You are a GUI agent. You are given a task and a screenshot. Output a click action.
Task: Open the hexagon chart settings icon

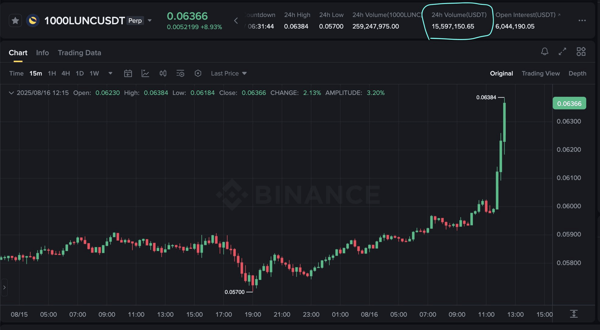point(198,73)
